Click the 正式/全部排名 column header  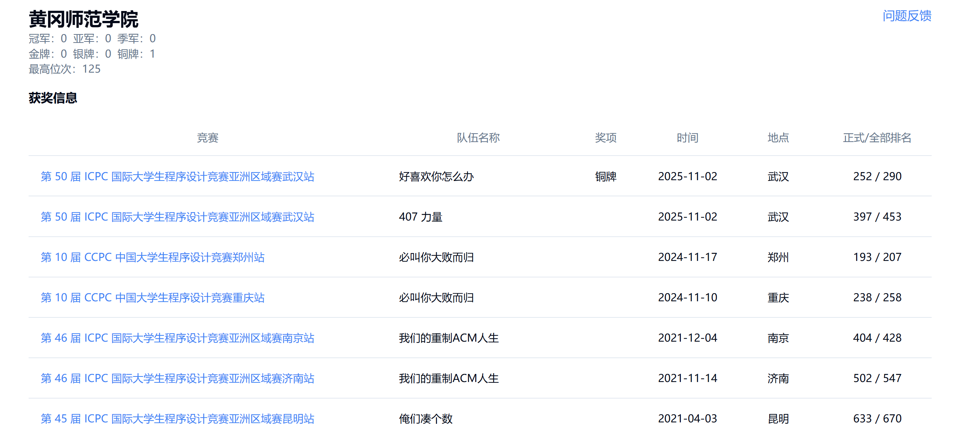[877, 138]
